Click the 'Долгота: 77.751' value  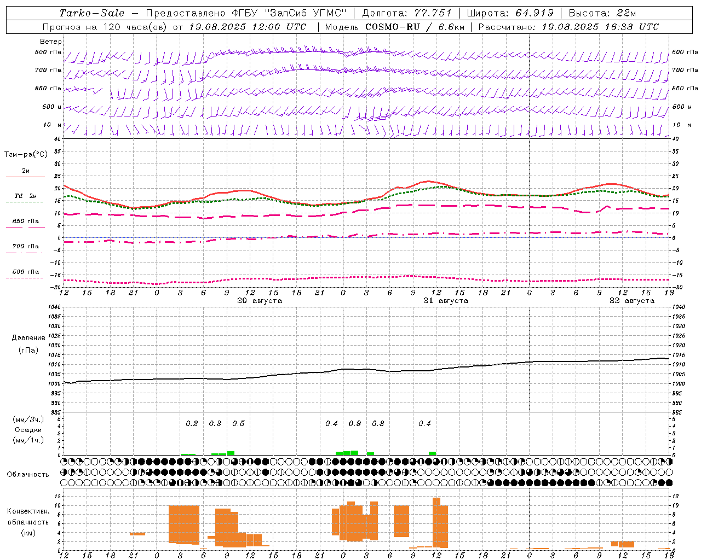point(407,13)
